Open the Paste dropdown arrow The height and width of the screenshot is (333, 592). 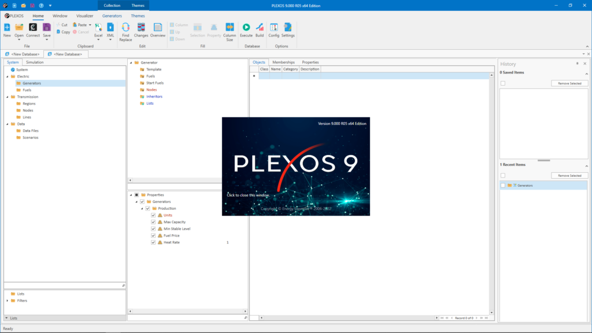pyautogui.click(x=90, y=25)
